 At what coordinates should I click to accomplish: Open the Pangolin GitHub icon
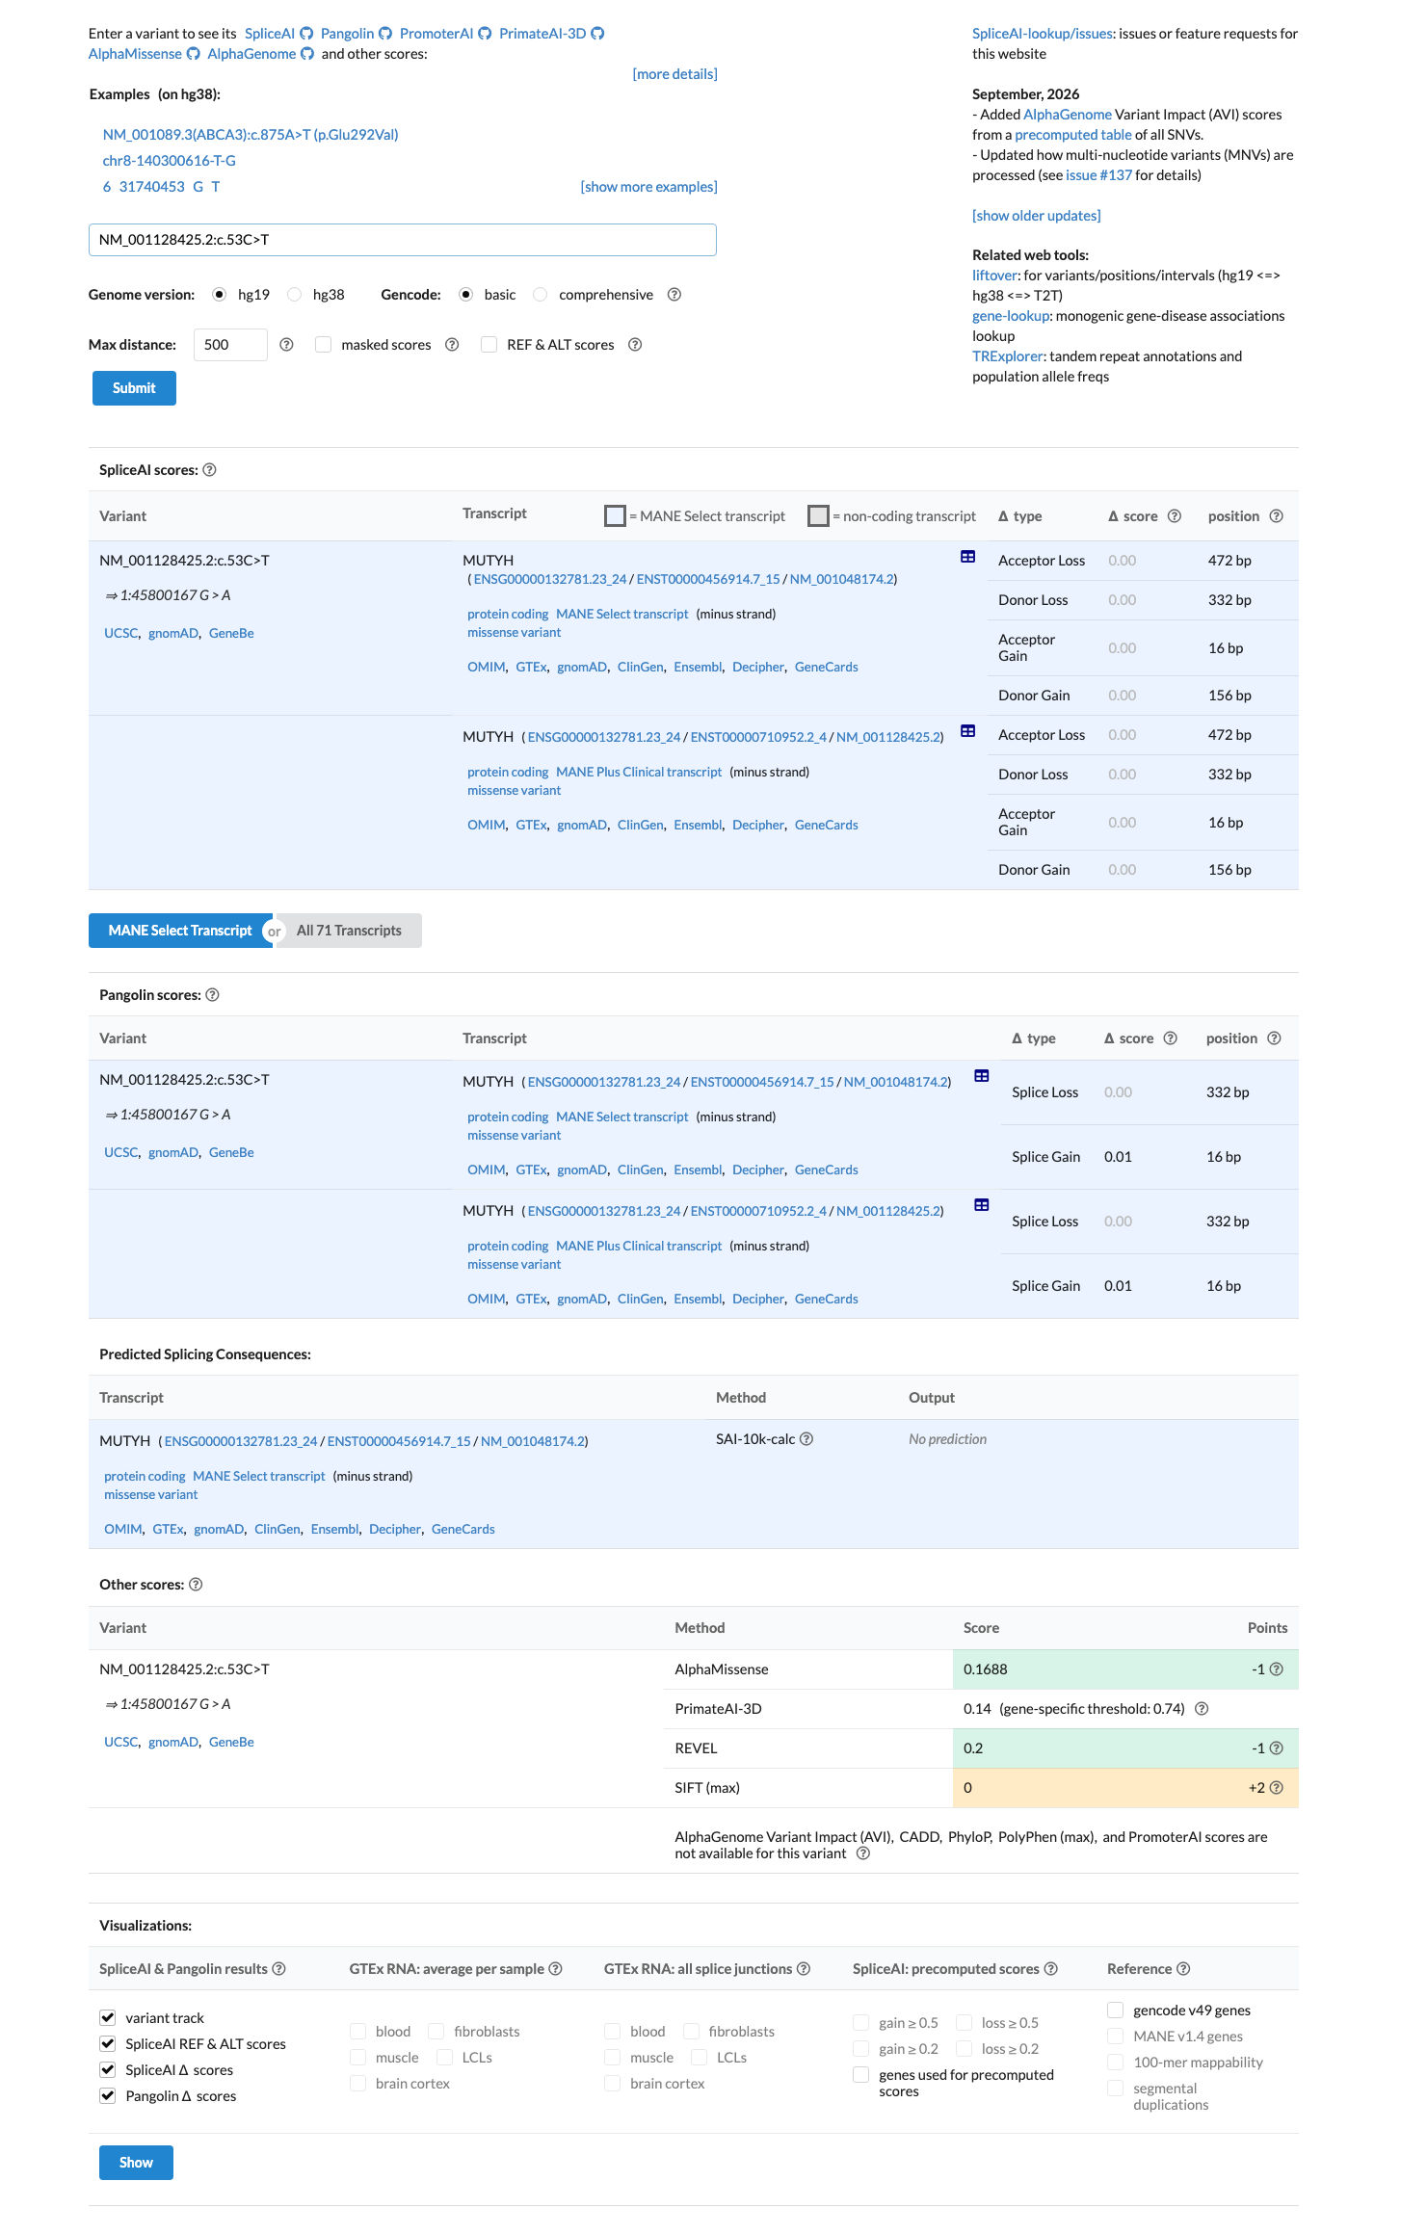click(385, 34)
